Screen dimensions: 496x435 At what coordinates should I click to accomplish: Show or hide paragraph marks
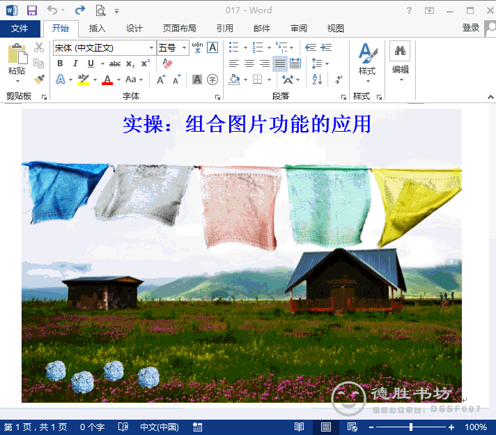339,79
